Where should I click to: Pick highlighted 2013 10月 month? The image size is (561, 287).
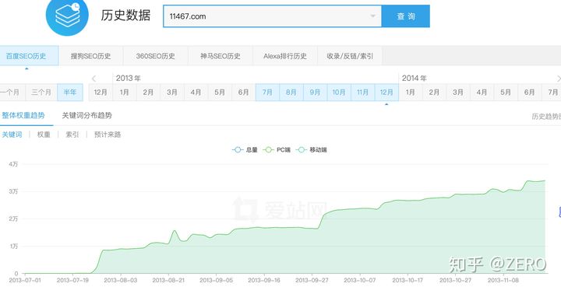pyautogui.click(x=339, y=93)
